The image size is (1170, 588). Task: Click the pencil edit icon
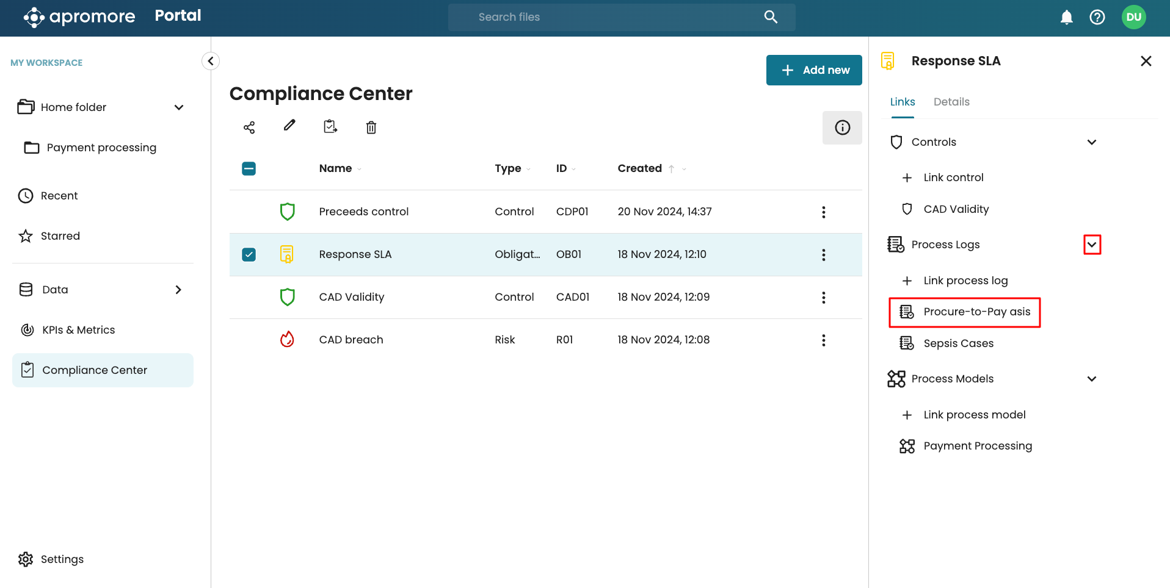click(x=289, y=126)
